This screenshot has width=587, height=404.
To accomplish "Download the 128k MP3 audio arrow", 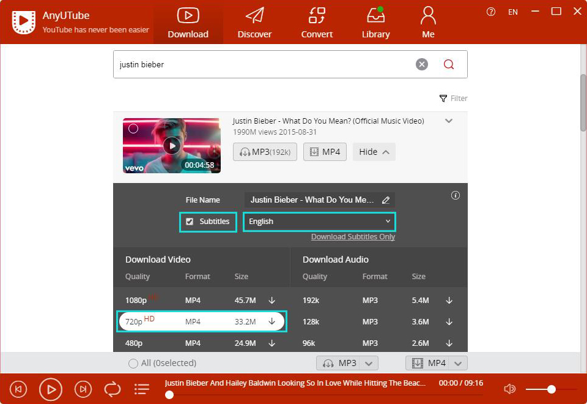I will (449, 321).
